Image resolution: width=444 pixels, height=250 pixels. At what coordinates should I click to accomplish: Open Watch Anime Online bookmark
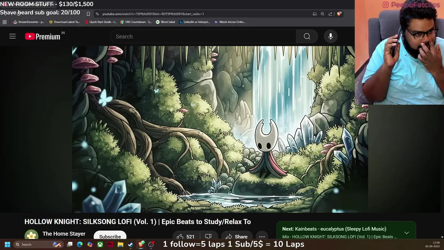(230, 22)
